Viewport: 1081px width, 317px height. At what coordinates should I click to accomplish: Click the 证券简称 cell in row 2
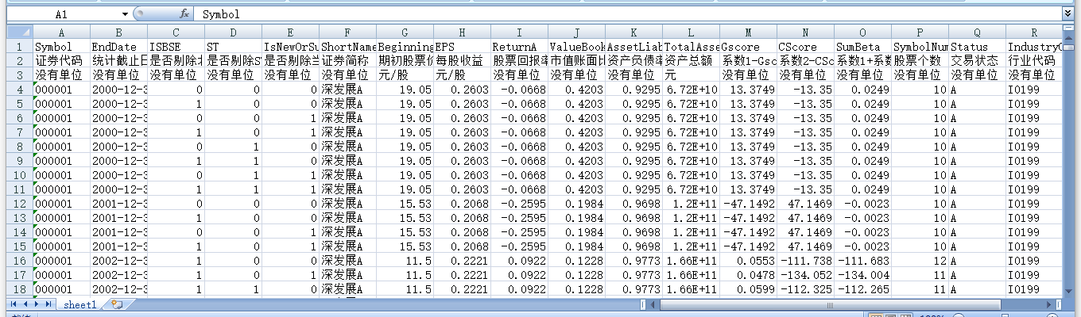pos(347,61)
